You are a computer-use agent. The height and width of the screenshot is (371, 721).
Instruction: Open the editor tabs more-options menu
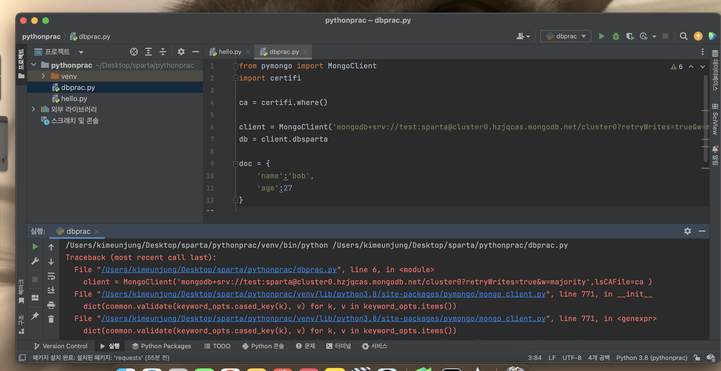[703, 52]
